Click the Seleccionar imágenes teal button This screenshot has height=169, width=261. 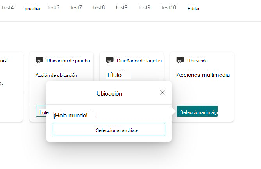(197, 111)
